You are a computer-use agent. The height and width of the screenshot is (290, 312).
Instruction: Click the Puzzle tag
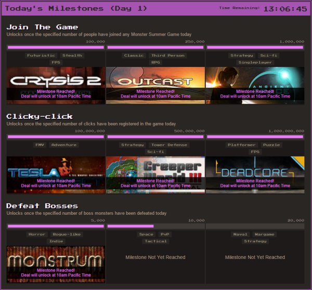tap(271, 145)
